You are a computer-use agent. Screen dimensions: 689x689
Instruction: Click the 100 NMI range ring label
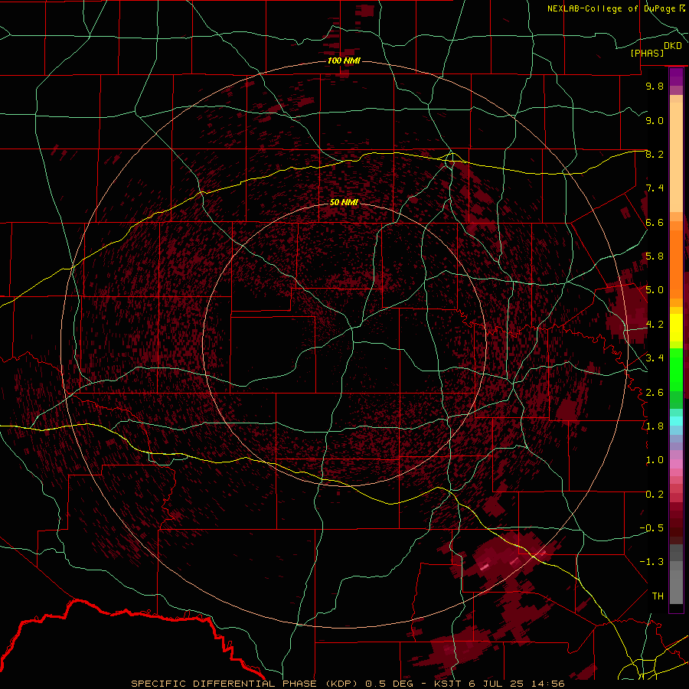(344, 60)
